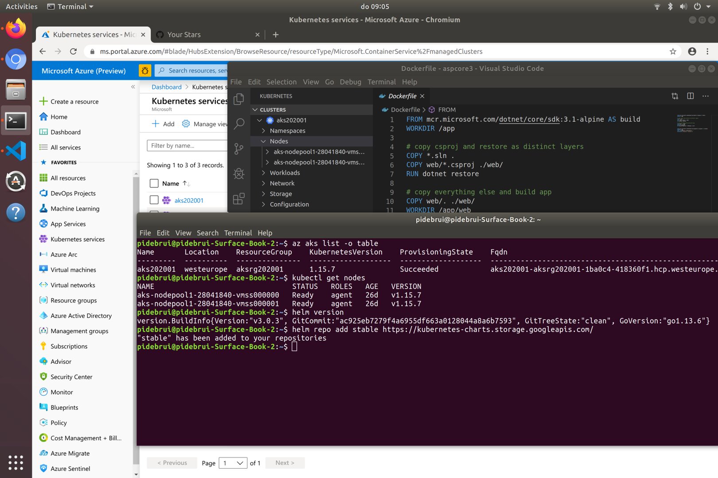Select the aks202001 row checkbox

click(154, 200)
